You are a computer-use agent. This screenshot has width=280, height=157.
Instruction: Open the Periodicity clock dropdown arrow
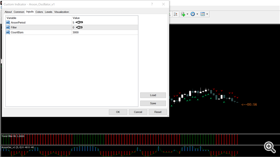point(197,14)
